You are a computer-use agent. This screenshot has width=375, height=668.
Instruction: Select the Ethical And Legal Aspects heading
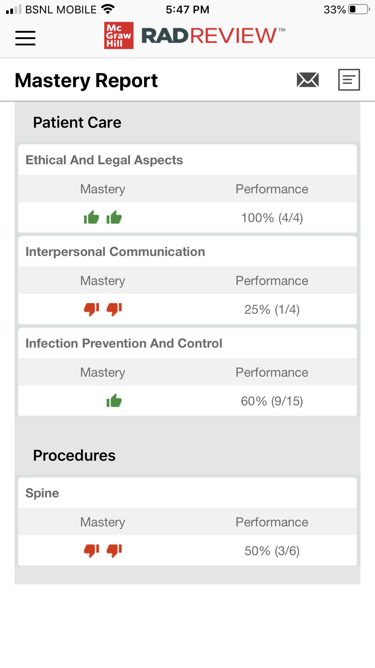click(104, 160)
